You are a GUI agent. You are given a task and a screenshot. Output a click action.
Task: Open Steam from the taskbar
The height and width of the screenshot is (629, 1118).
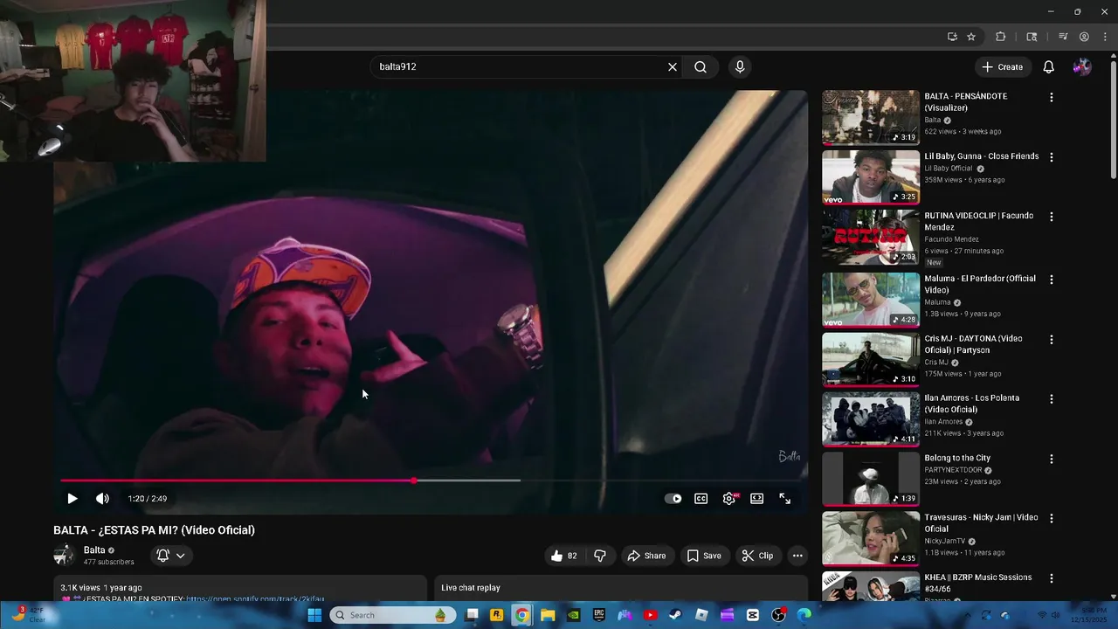(676, 615)
